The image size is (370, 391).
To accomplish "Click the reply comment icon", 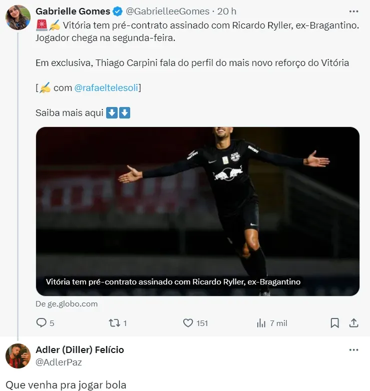I will (x=42, y=323).
